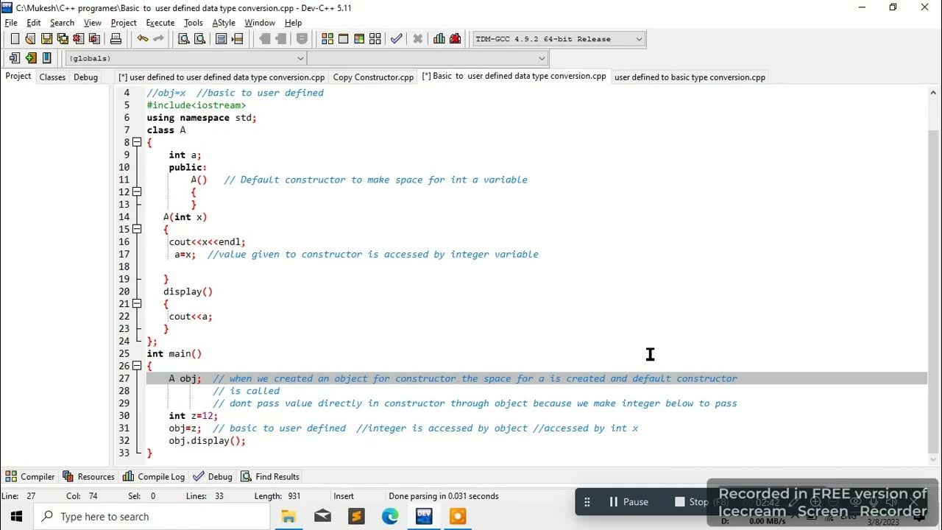This screenshot has width=942, height=530.
Task: Open the Compiler bottom tab
Action: [x=30, y=476]
